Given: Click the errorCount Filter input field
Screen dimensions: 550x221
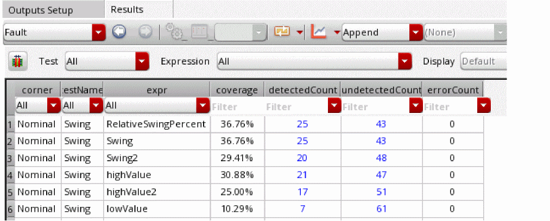Looking at the screenshot, I should pyautogui.click(x=451, y=106).
